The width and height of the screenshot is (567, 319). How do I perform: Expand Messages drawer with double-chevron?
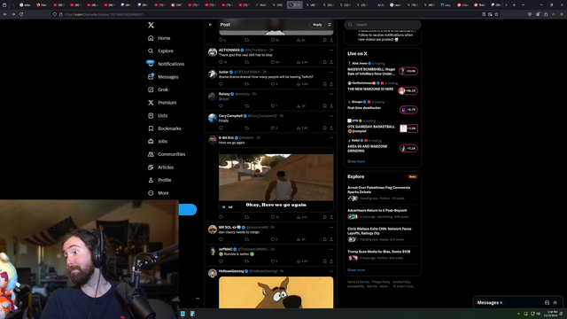pos(555,303)
